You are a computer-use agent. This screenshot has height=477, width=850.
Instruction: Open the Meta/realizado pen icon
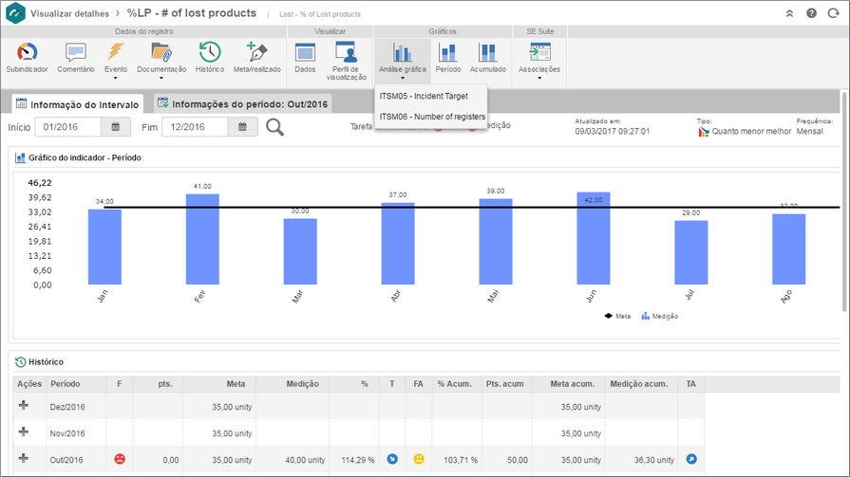(x=257, y=52)
